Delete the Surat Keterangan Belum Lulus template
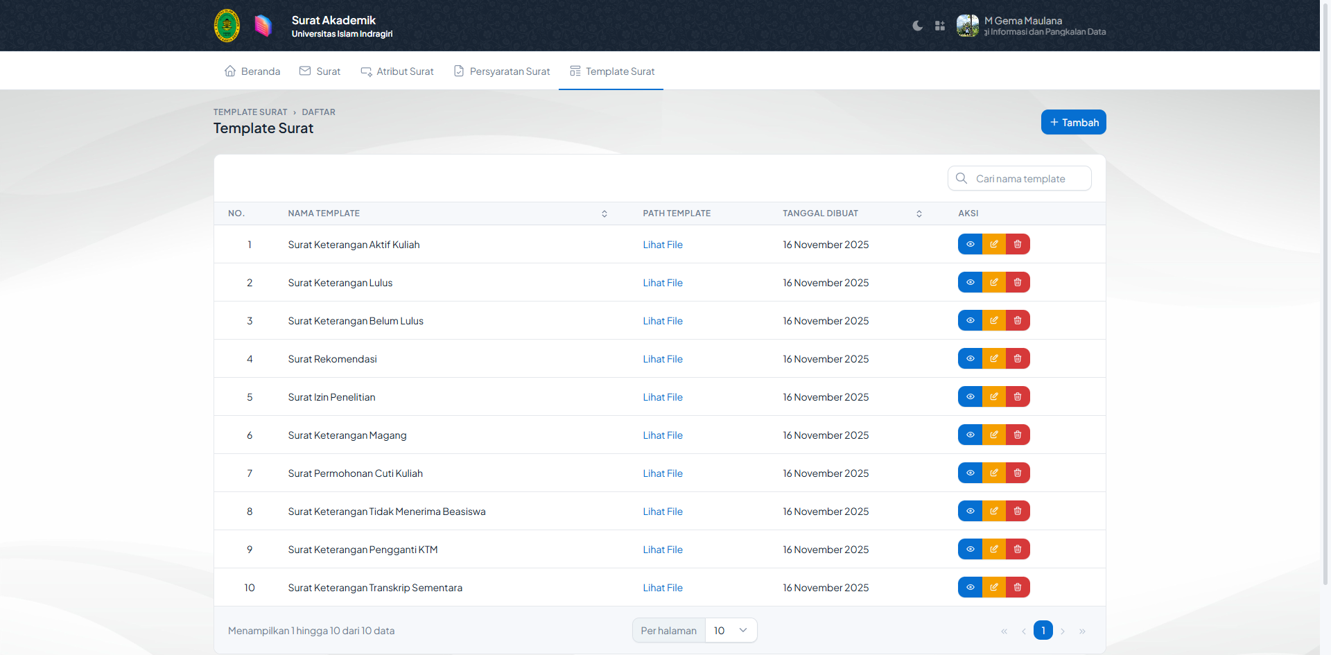 click(x=1018, y=320)
